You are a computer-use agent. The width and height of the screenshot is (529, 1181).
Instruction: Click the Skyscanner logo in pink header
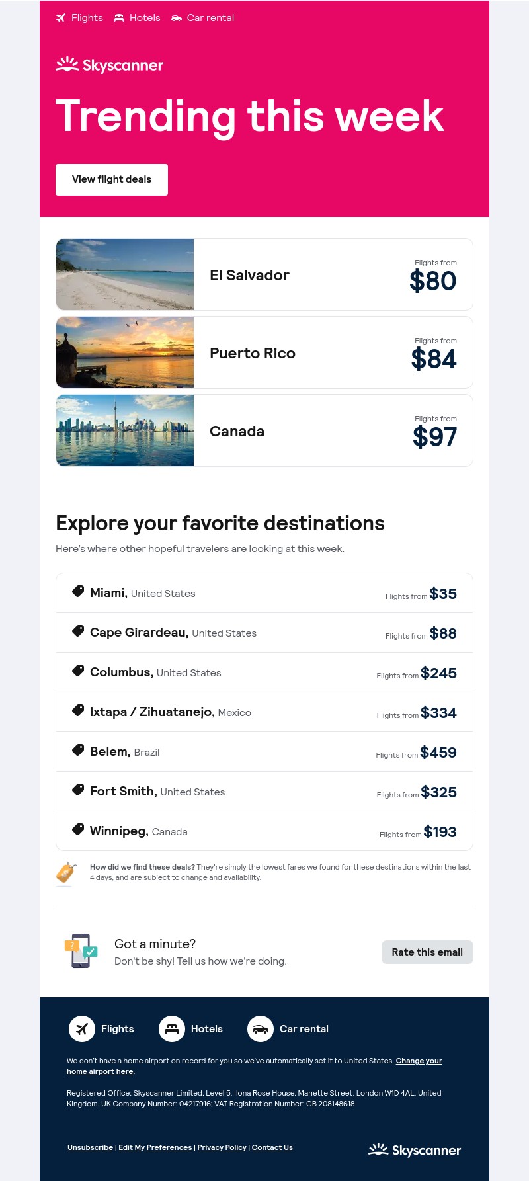(110, 65)
